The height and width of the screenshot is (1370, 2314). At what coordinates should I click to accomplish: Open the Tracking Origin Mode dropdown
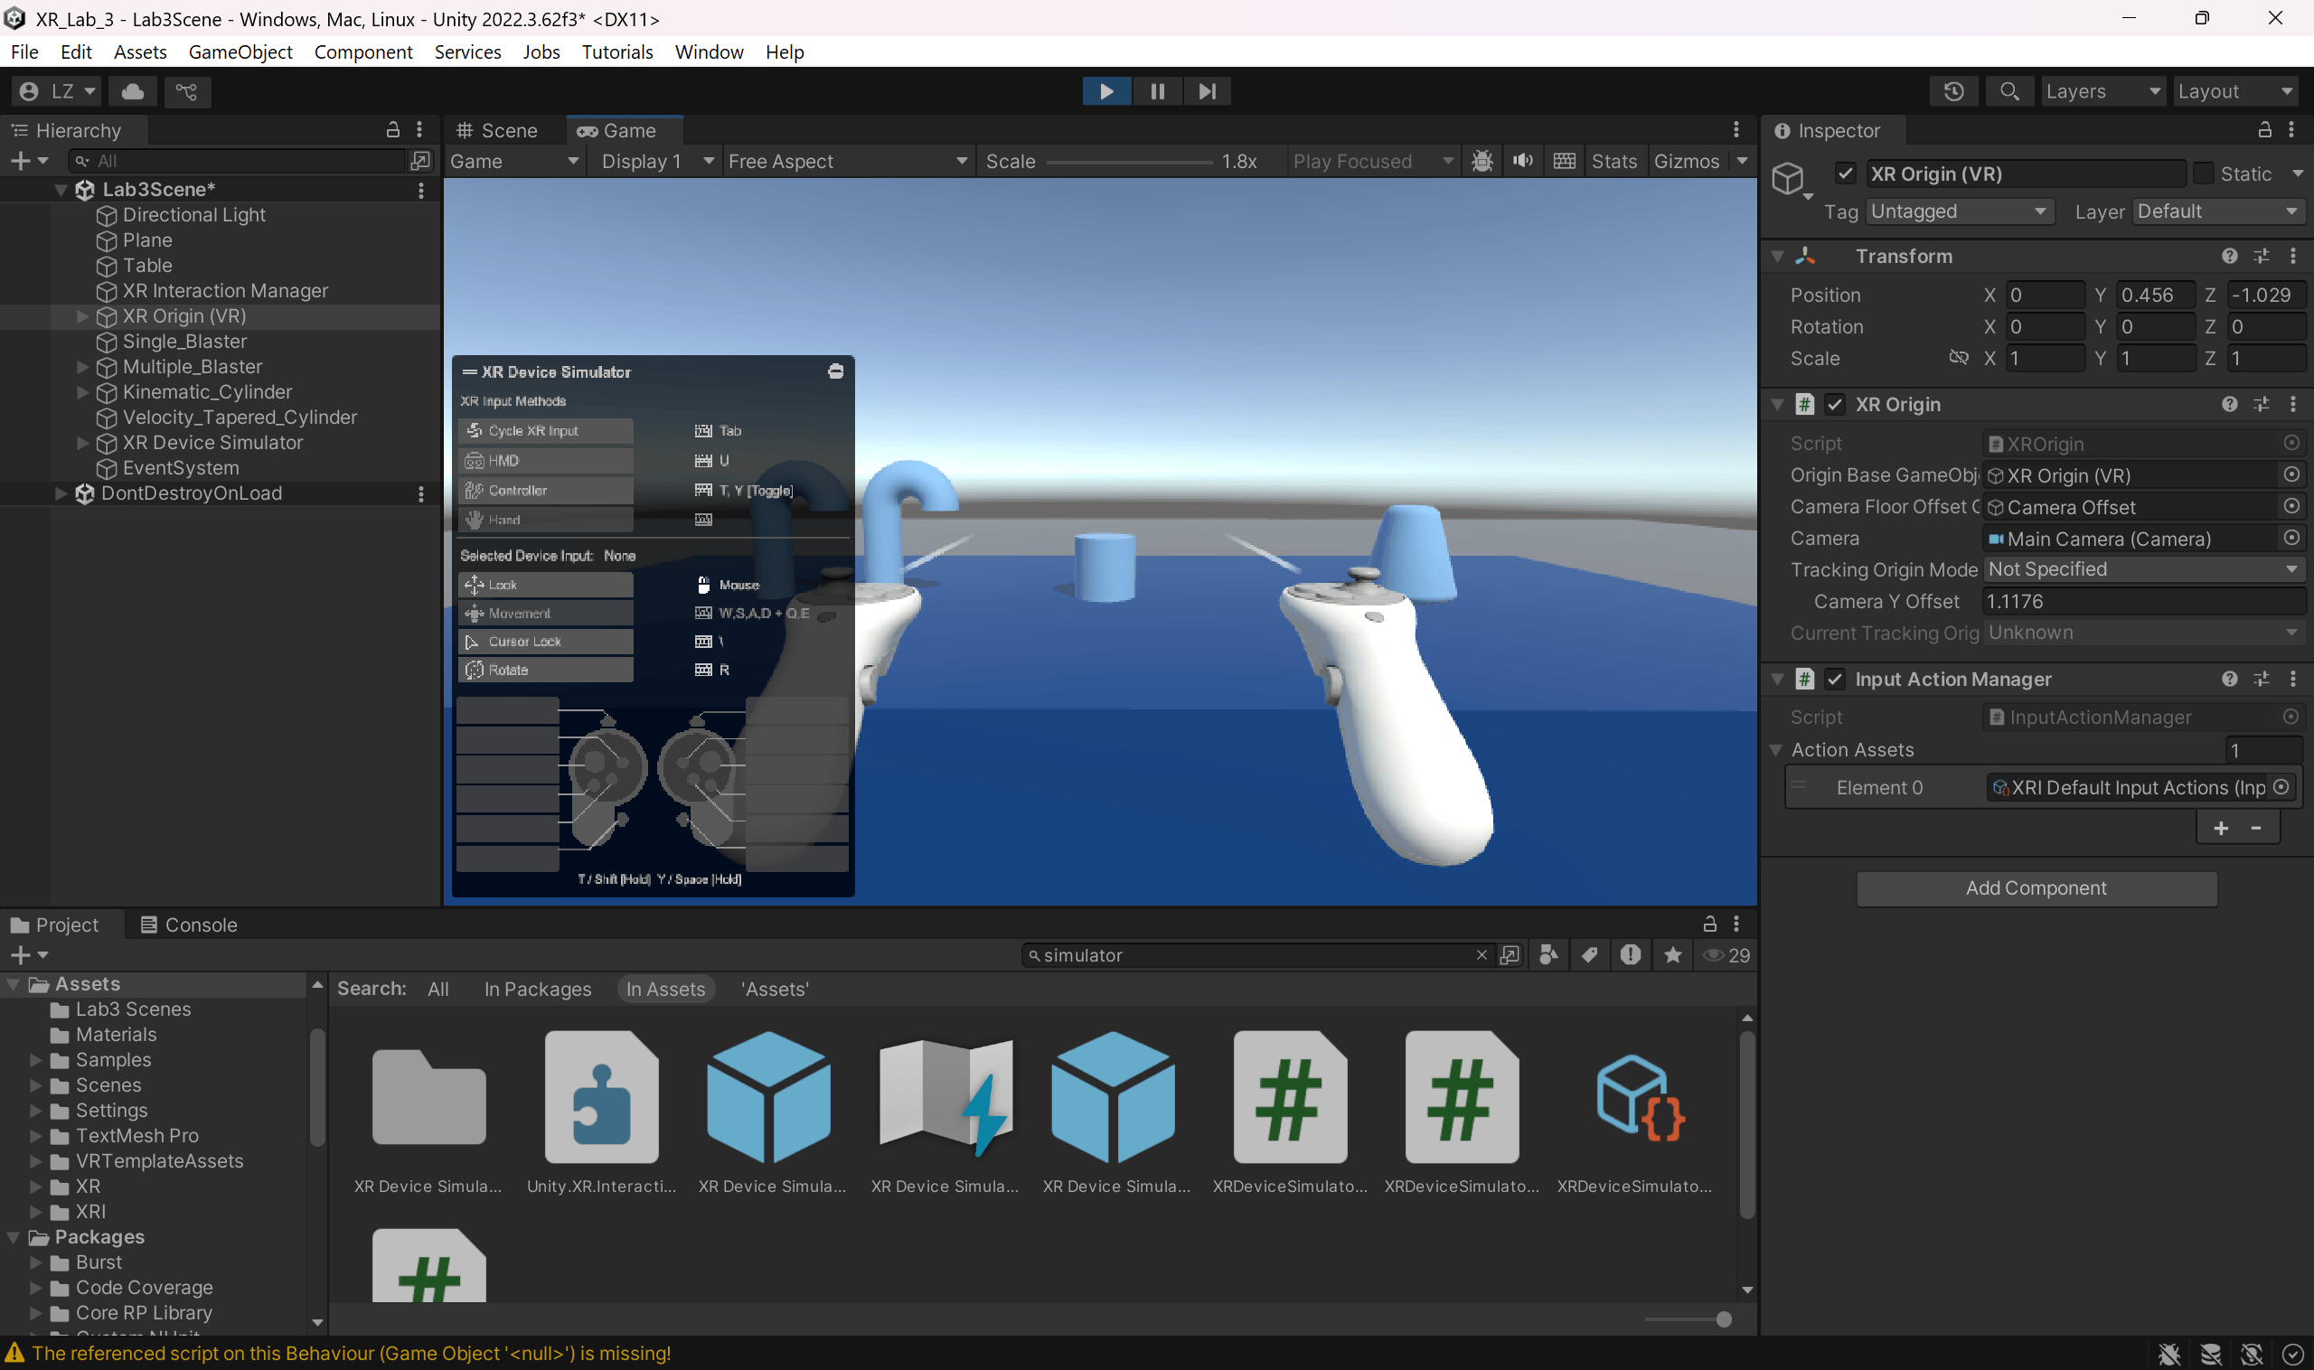click(2142, 569)
